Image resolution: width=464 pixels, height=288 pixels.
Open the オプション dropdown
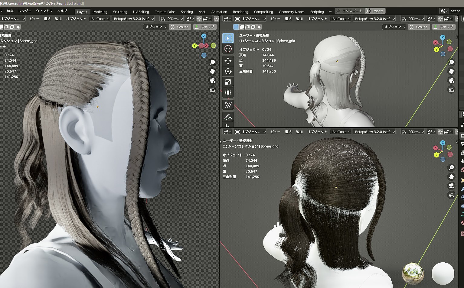tap(155, 27)
